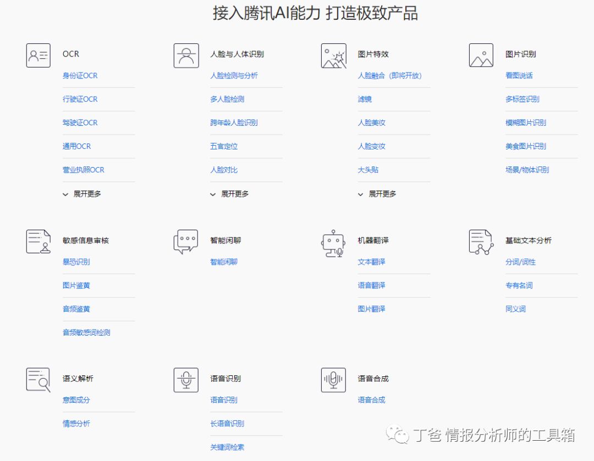Open the 人脸检测与分析 link

234,76
